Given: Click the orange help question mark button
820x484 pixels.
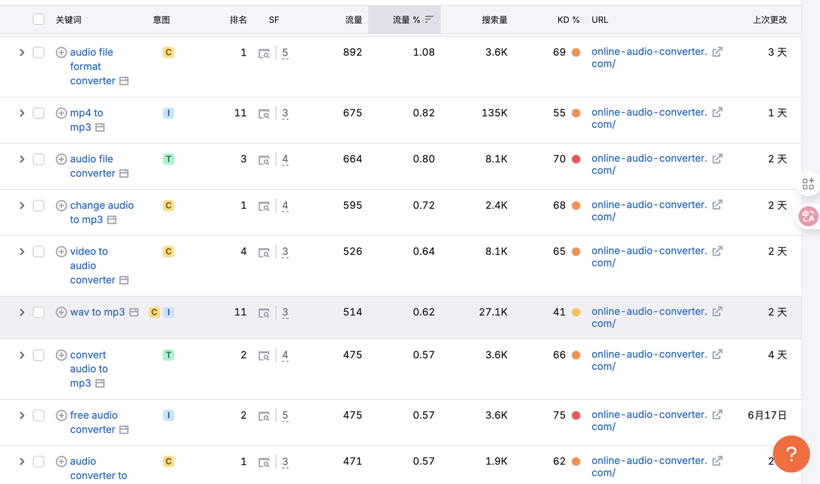Looking at the screenshot, I should [791, 454].
